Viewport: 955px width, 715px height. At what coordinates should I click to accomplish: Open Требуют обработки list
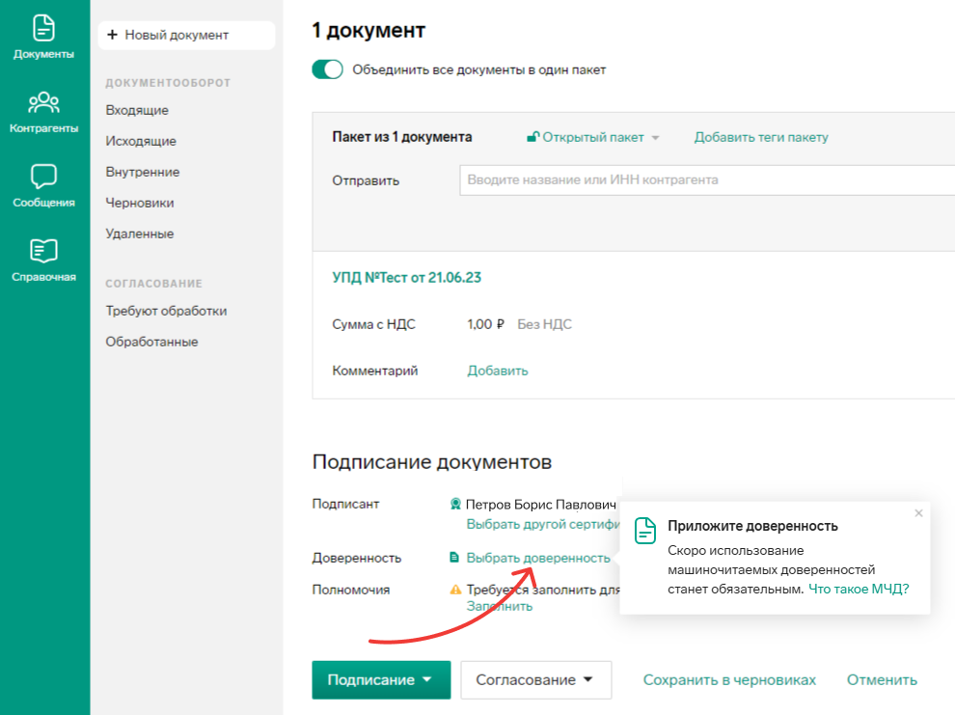point(166,311)
